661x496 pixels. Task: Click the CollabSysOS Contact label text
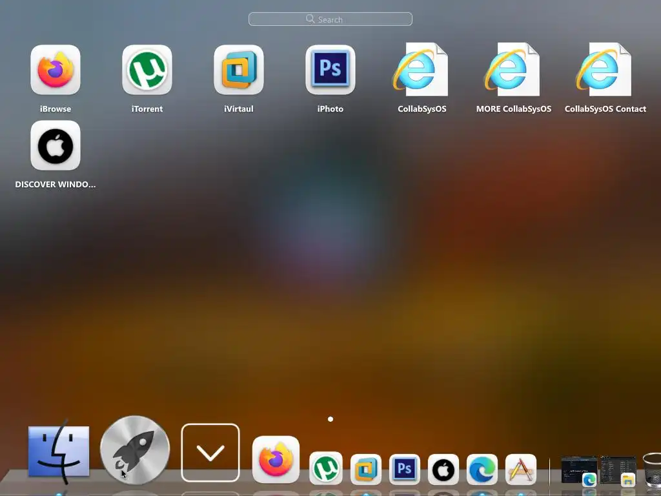pos(605,108)
